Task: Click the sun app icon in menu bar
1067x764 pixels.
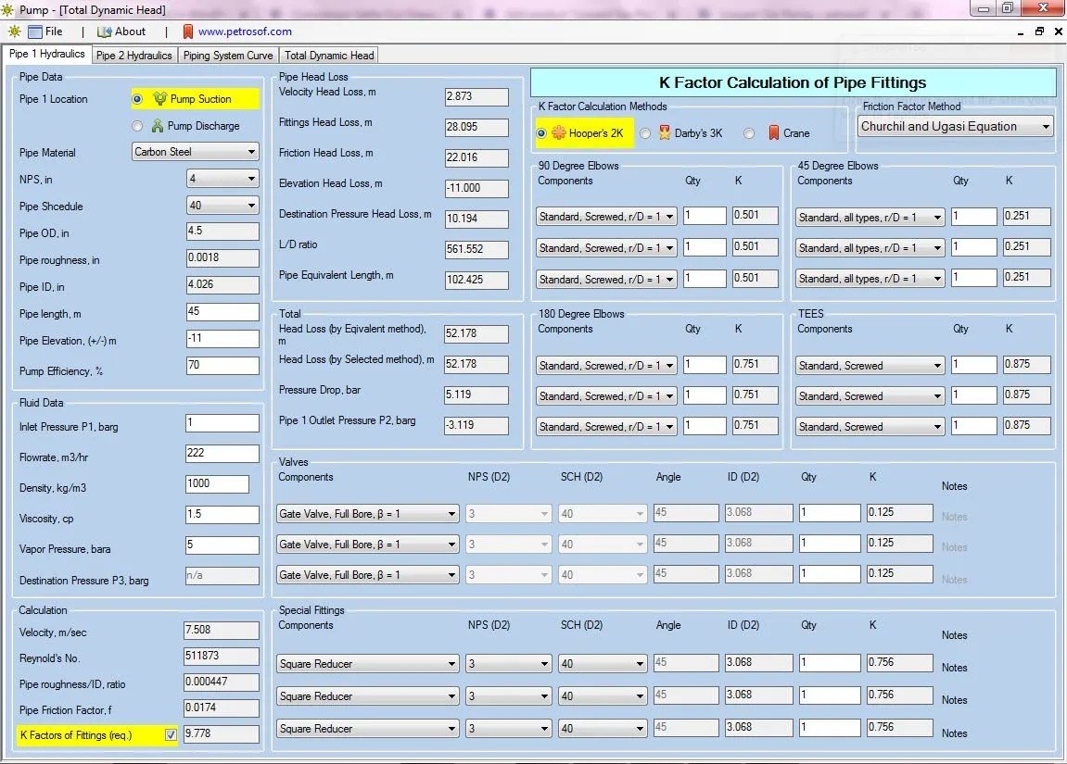Action: click(14, 31)
